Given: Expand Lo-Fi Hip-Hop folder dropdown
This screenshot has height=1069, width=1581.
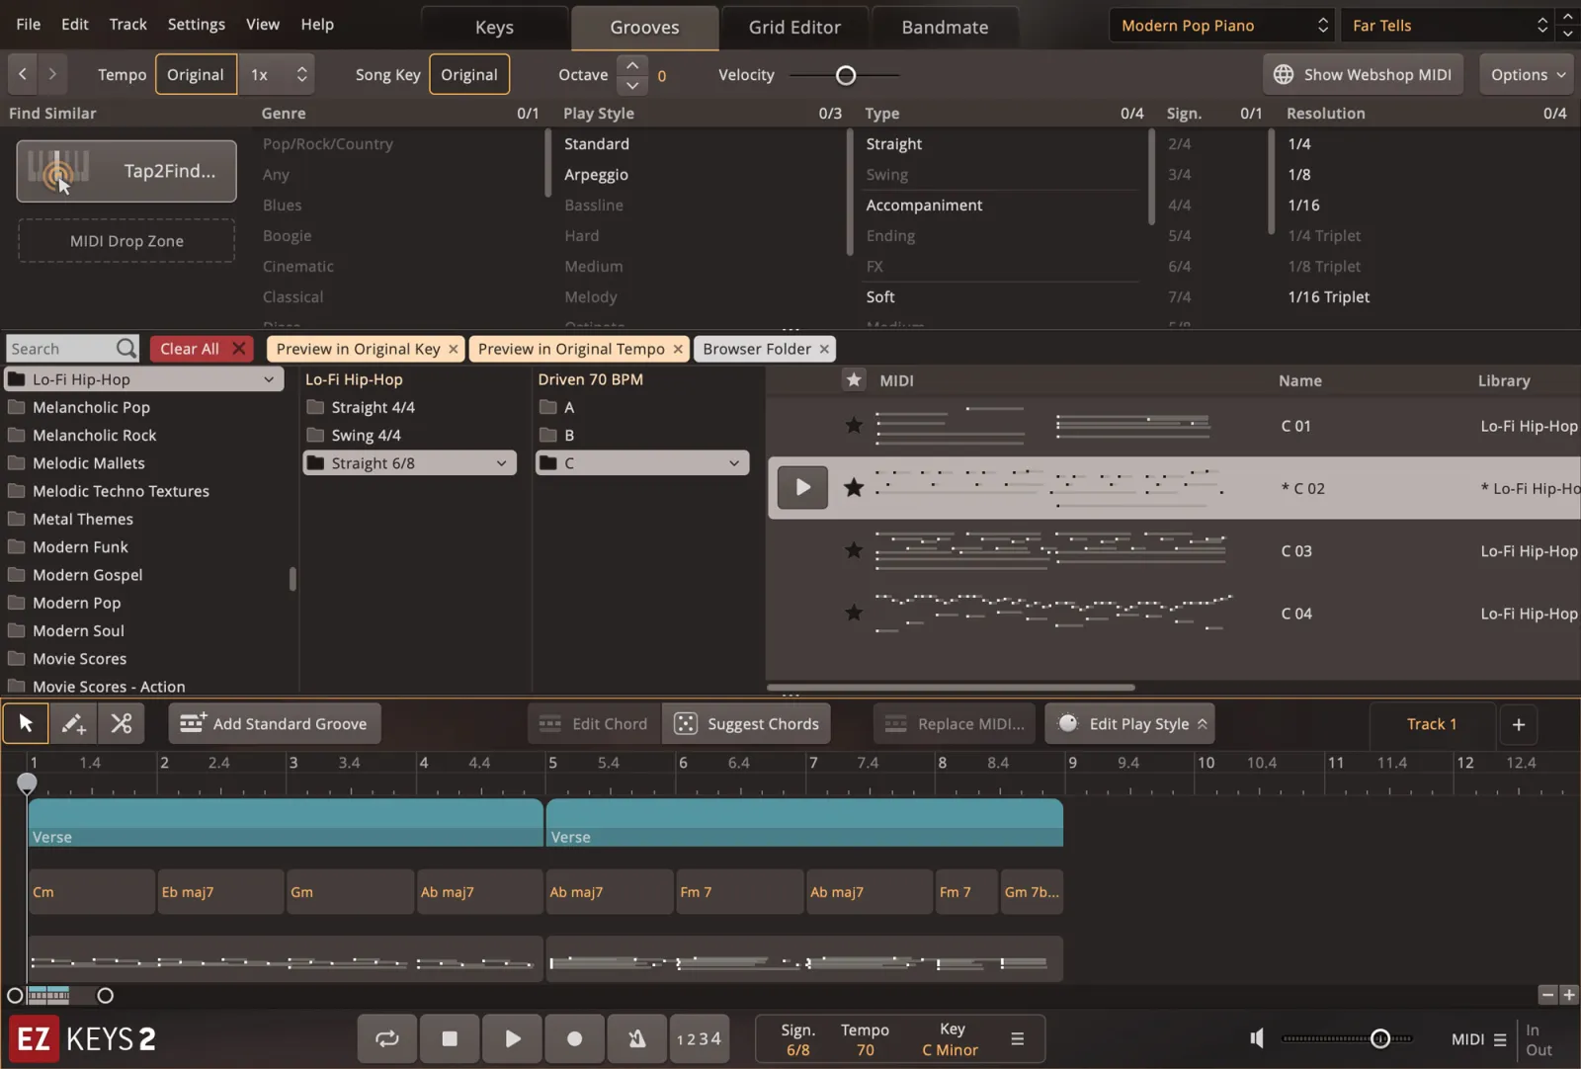Looking at the screenshot, I should 269,379.
